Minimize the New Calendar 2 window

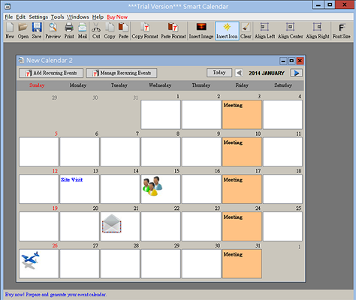283,61
